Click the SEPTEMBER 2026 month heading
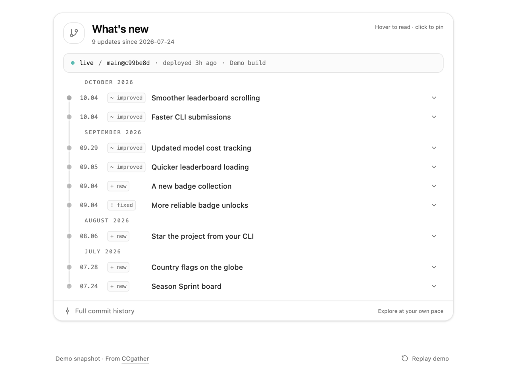 [x=113, y=132]
